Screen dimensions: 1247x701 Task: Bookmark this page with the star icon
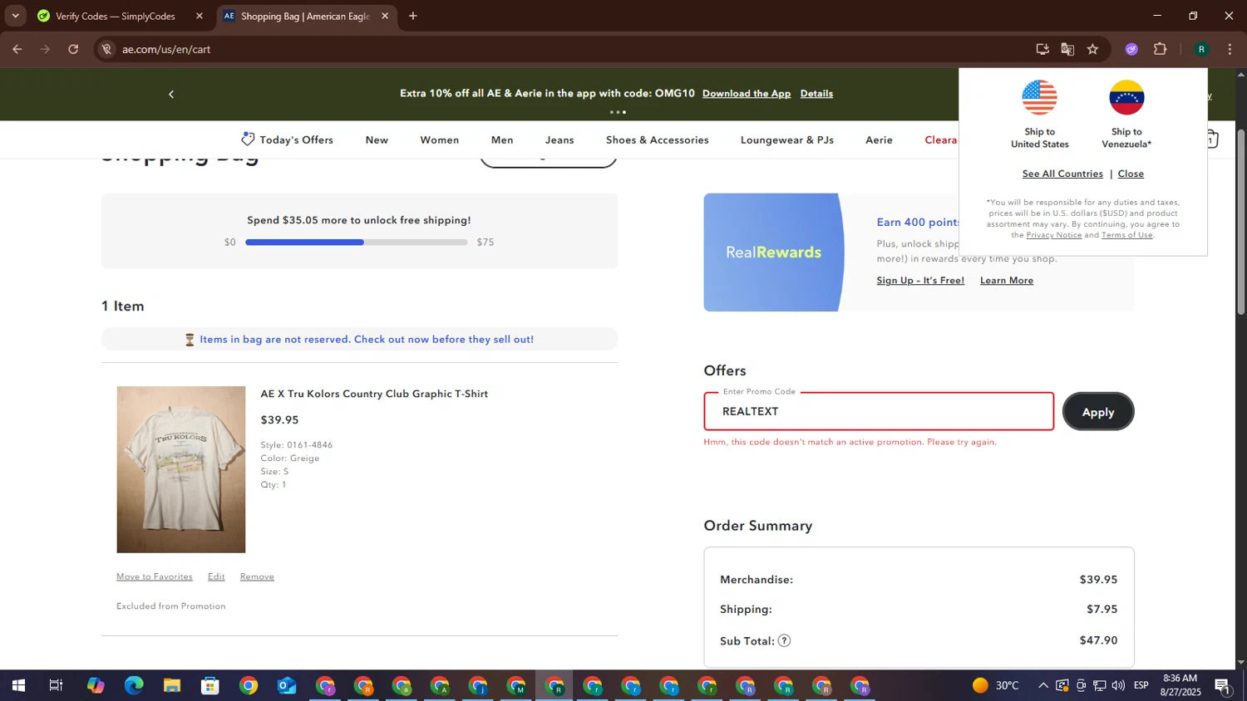tap(1092, 49)
